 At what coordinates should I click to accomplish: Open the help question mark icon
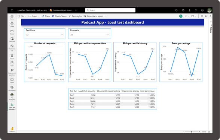[x=196, y=10]
